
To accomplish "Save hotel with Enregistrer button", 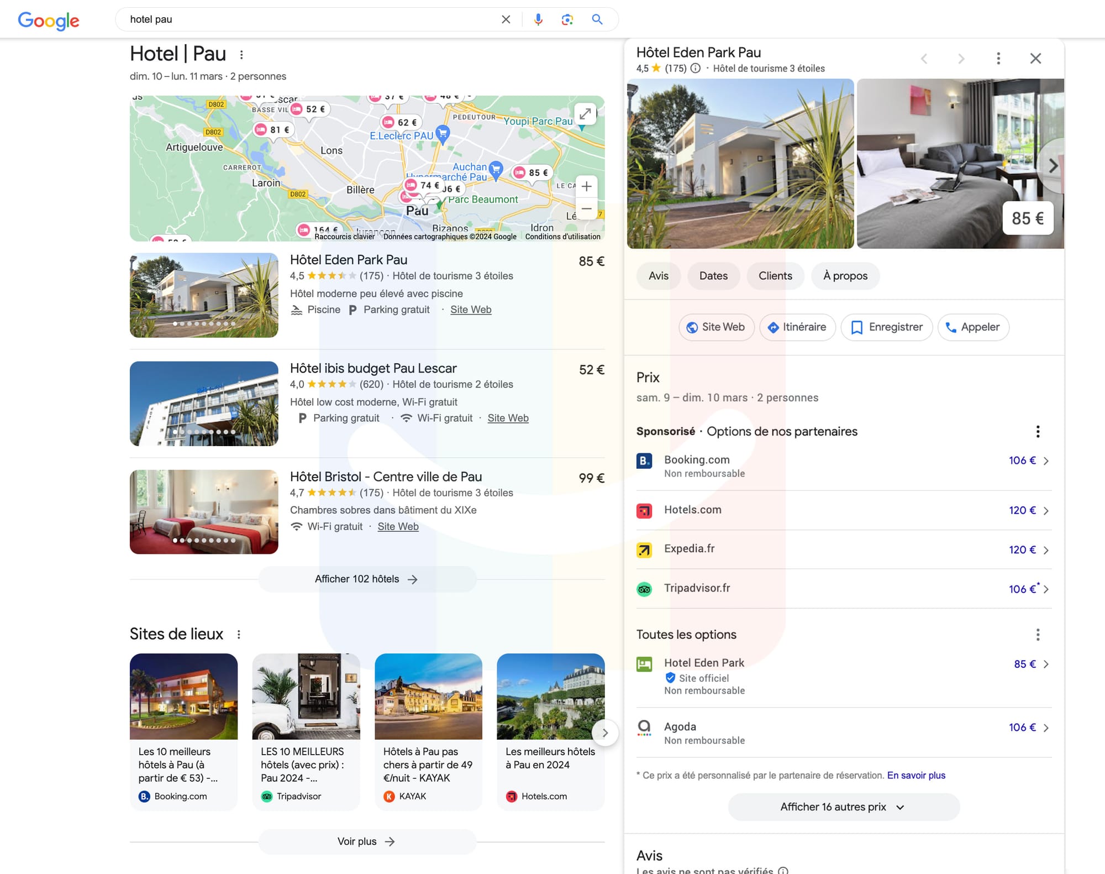I will 886,327.
